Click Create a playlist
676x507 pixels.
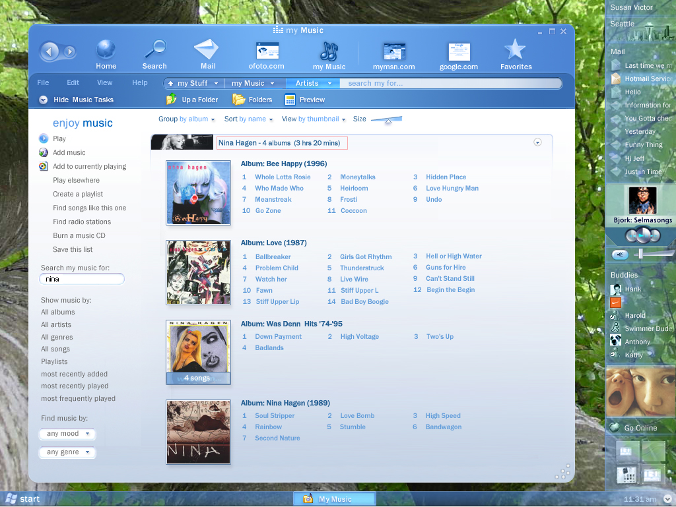[x=78, y=194]
